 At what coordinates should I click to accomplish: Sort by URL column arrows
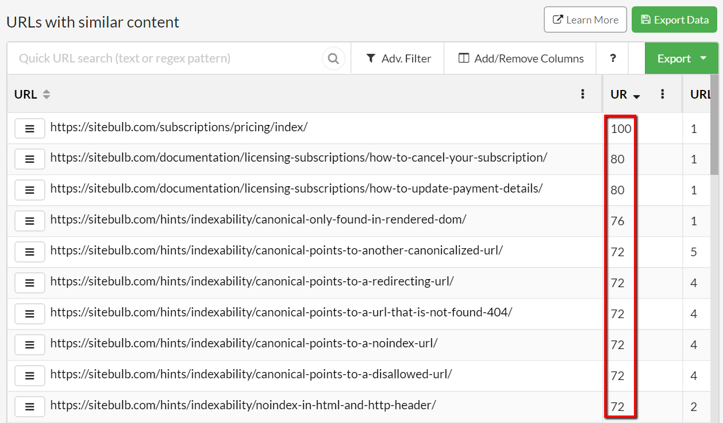(x=47, y=95)
